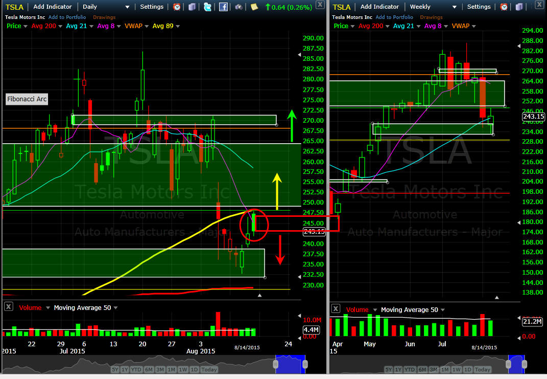547x379 pixels.
Task: Open the yellow sticky note icon
Action: pos(254,7)
